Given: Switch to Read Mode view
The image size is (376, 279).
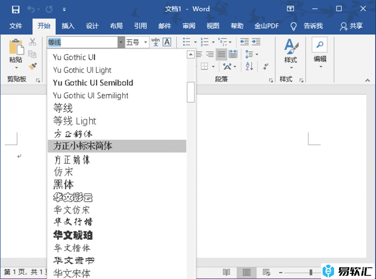Looking at the screenshot, I should pyautogui.click(x=226, y=272).
